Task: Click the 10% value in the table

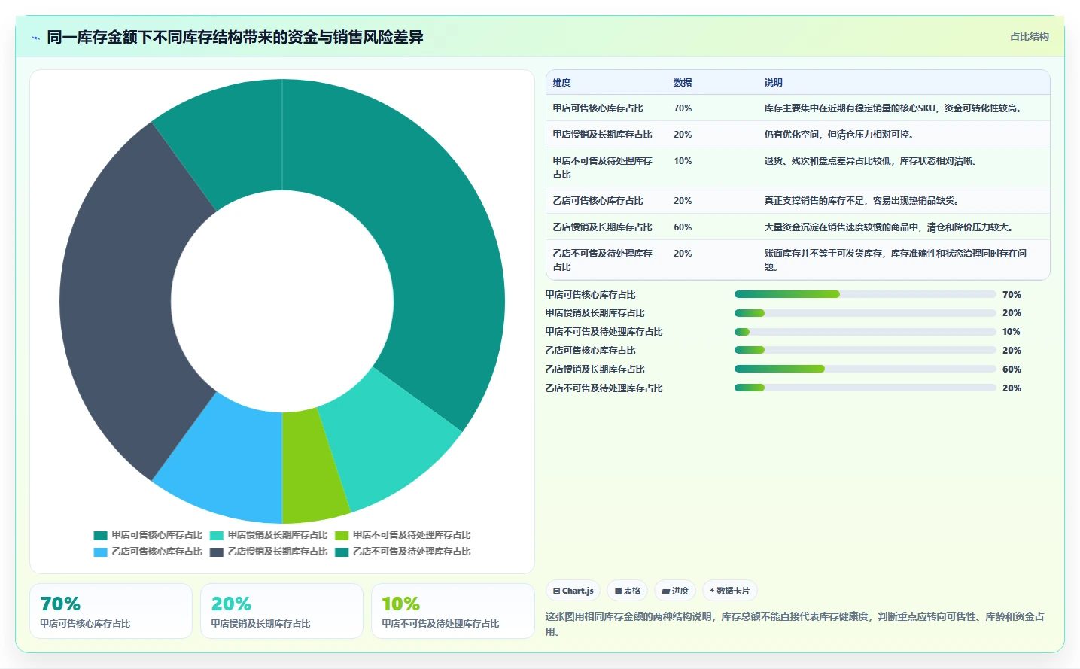Action: point(683,161)
